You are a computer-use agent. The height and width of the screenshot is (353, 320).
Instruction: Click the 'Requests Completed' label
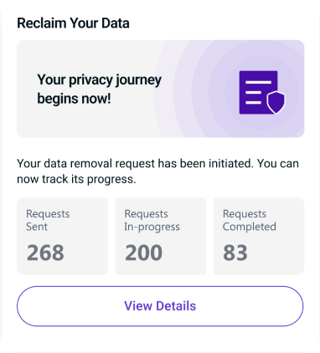coord(250,220)
